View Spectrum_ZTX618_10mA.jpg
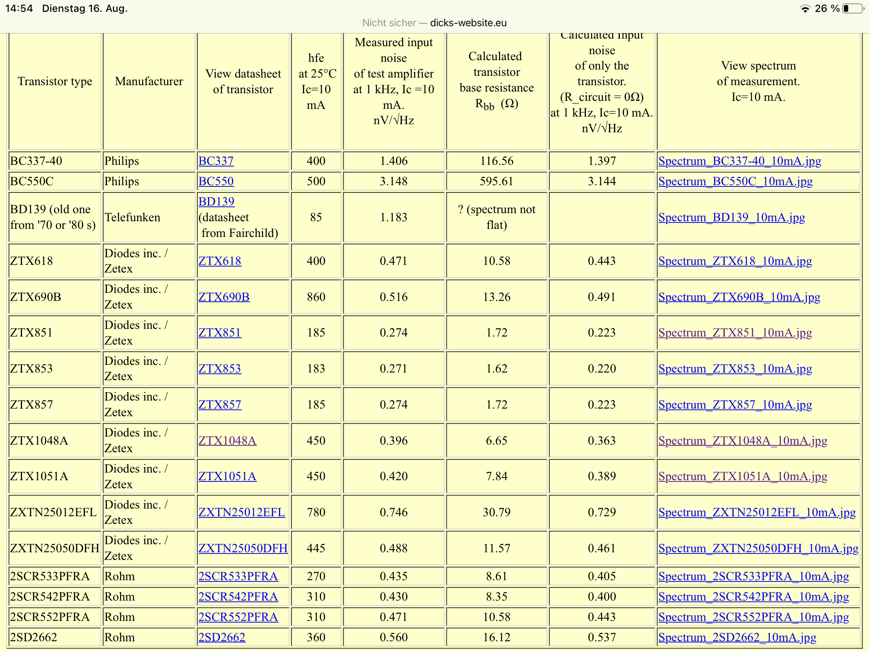The height and width of the screenshot is (651, 869). click(x=735, y=261)
